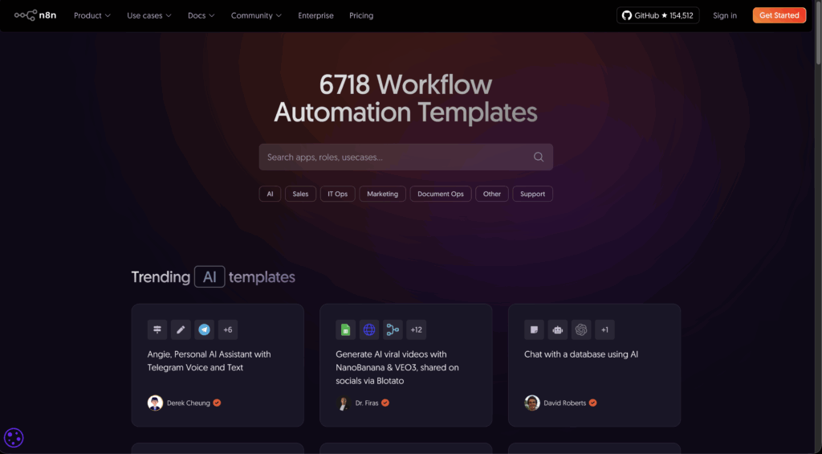Click the Sign in link

(724, 15)
